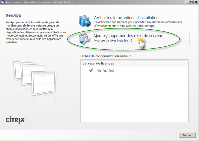The image size is (199, 141).
Task: Click the XenApp description paragraph
Action: pyautogui.click(x=36, y=32)
